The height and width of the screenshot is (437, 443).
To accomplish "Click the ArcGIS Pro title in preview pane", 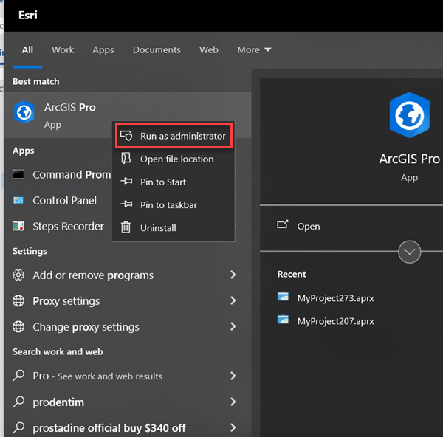I will [x=409, y=159].
